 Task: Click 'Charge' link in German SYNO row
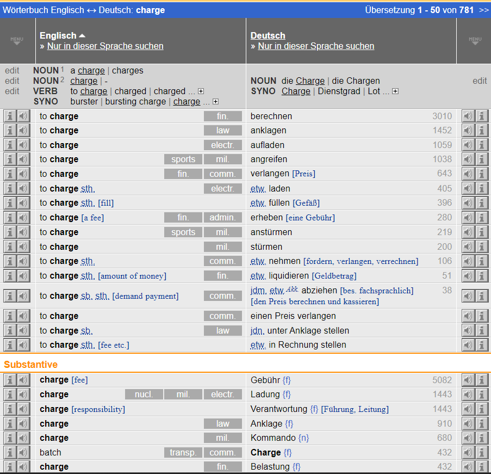coord(296,91)
